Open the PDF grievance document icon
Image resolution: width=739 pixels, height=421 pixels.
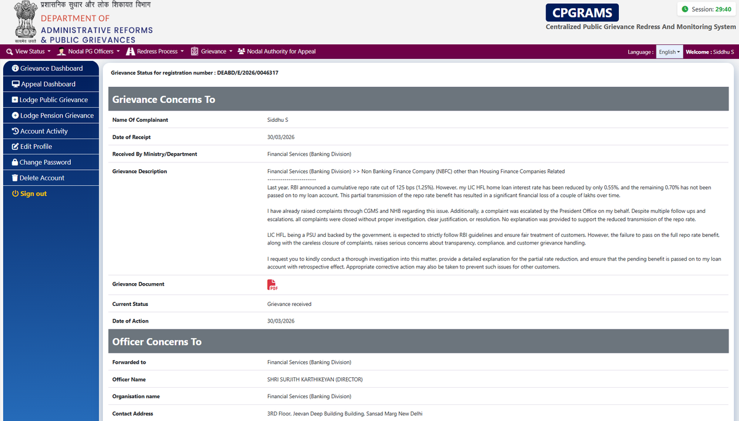(272, 284)
